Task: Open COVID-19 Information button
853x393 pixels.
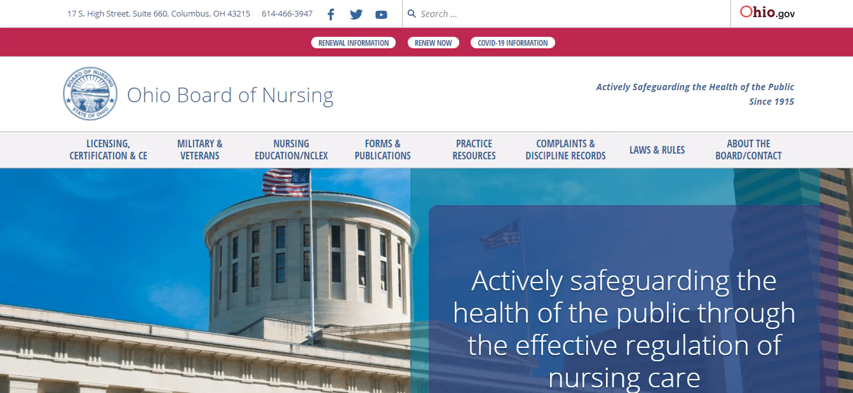Action: 513,43
